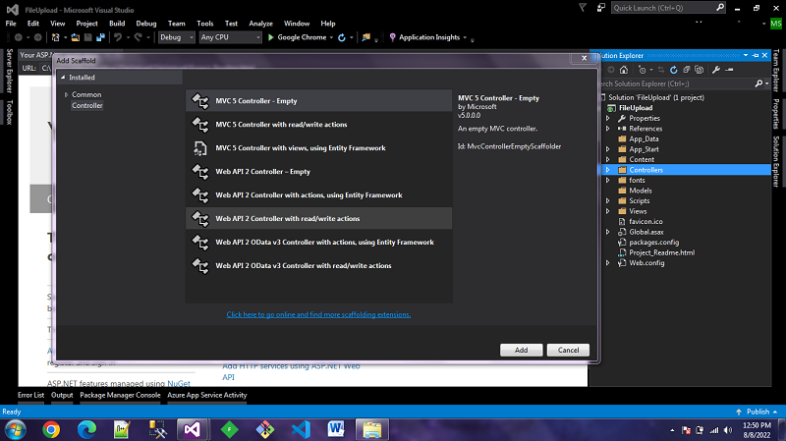Open the Tools menu
This screenshot has width=786, height=441.
205,24
